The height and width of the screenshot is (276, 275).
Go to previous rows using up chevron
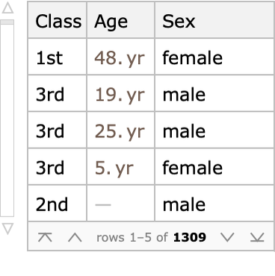75,237
